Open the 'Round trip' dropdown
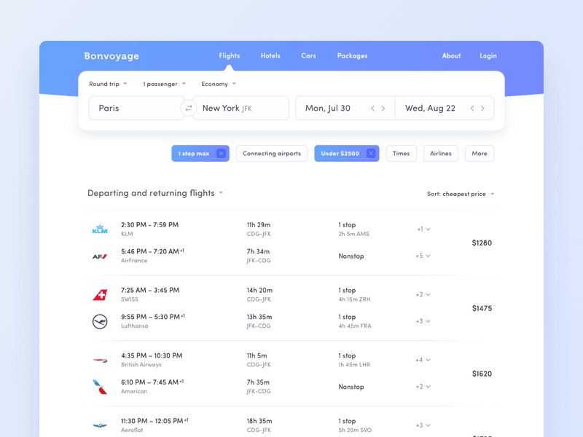The height and width of the screenshot is (437, 583). click(107, 84)
